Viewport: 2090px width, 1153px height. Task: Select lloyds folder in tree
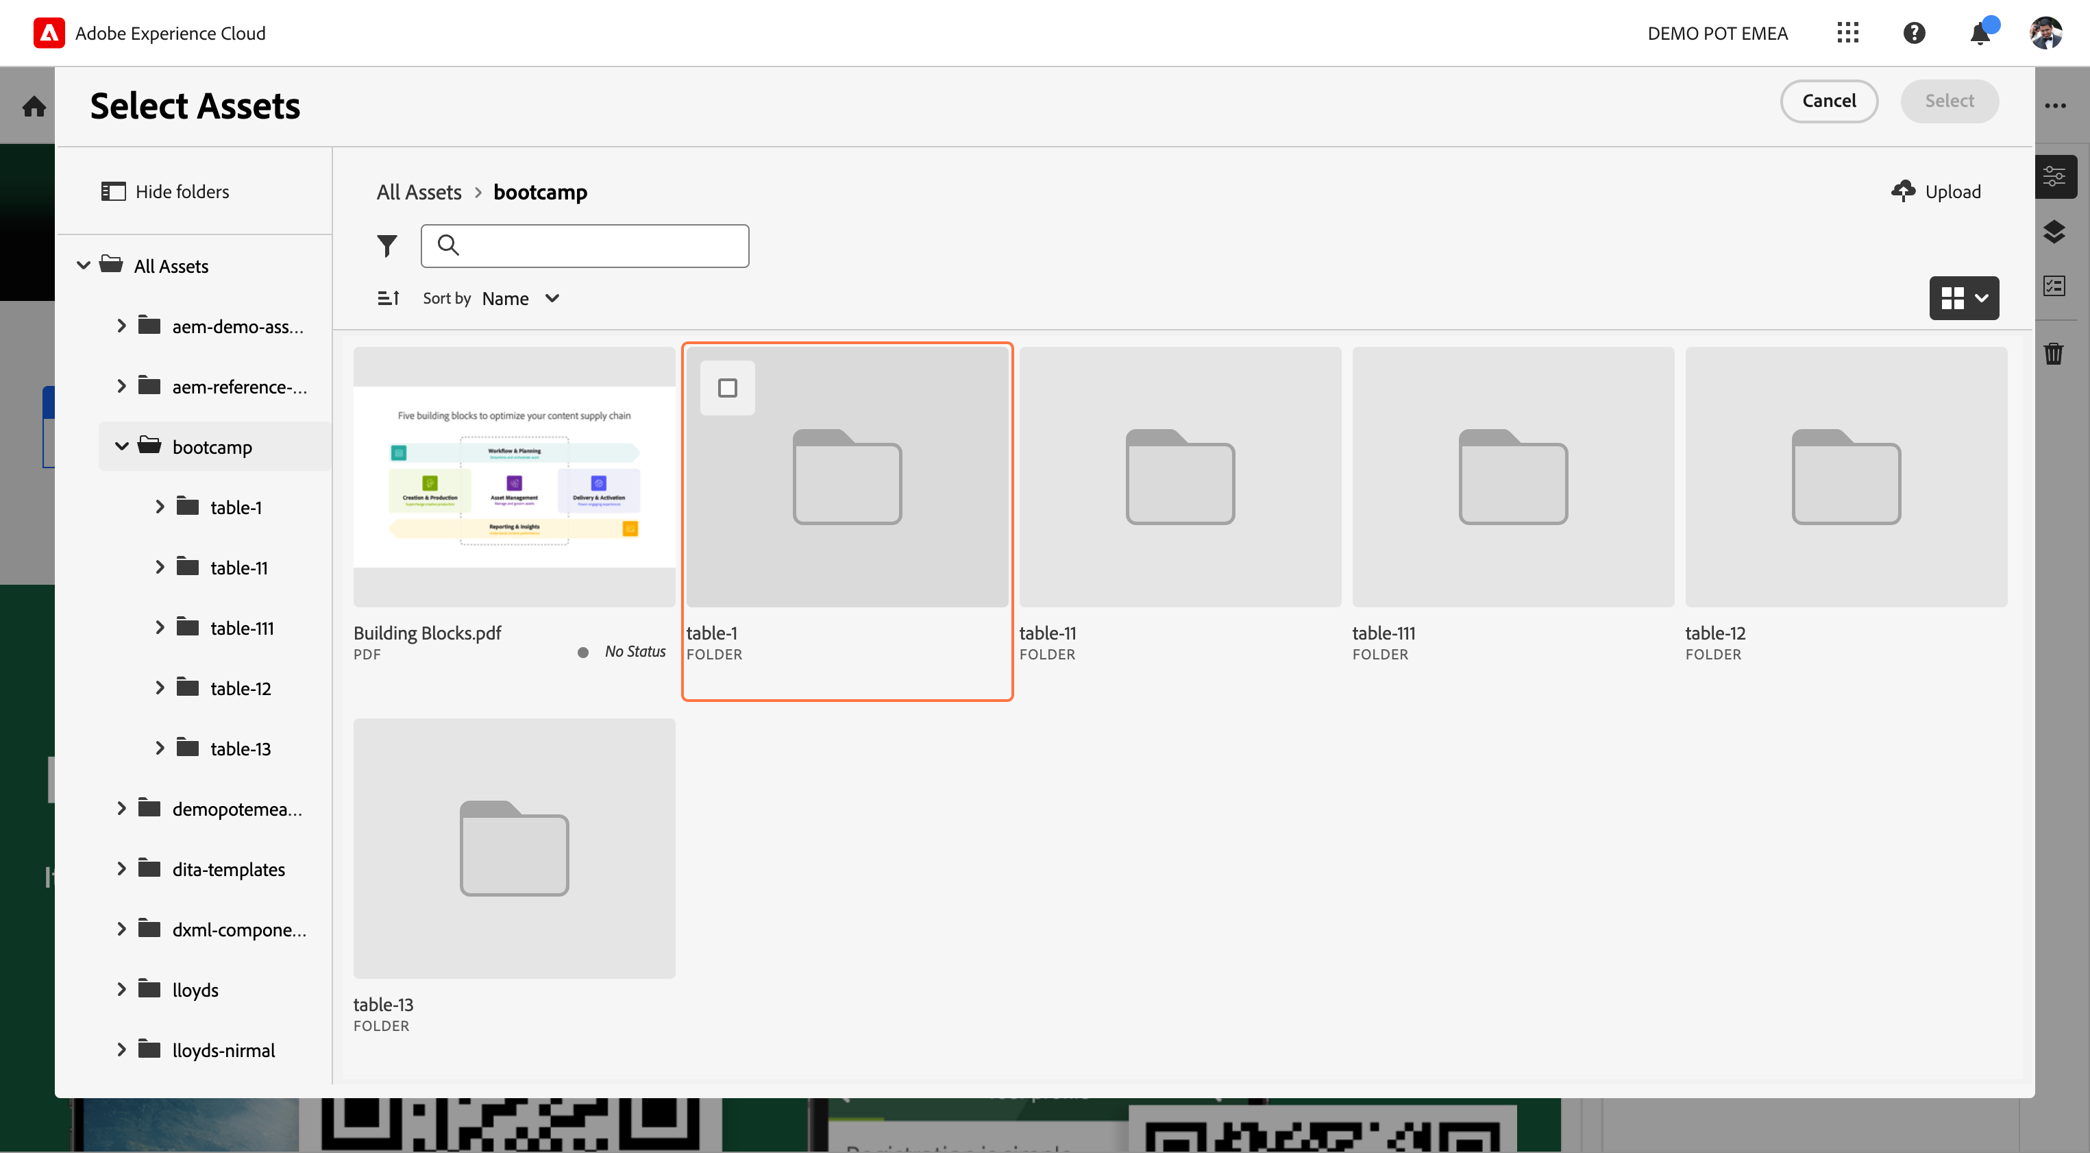click(x=195, y=990)
